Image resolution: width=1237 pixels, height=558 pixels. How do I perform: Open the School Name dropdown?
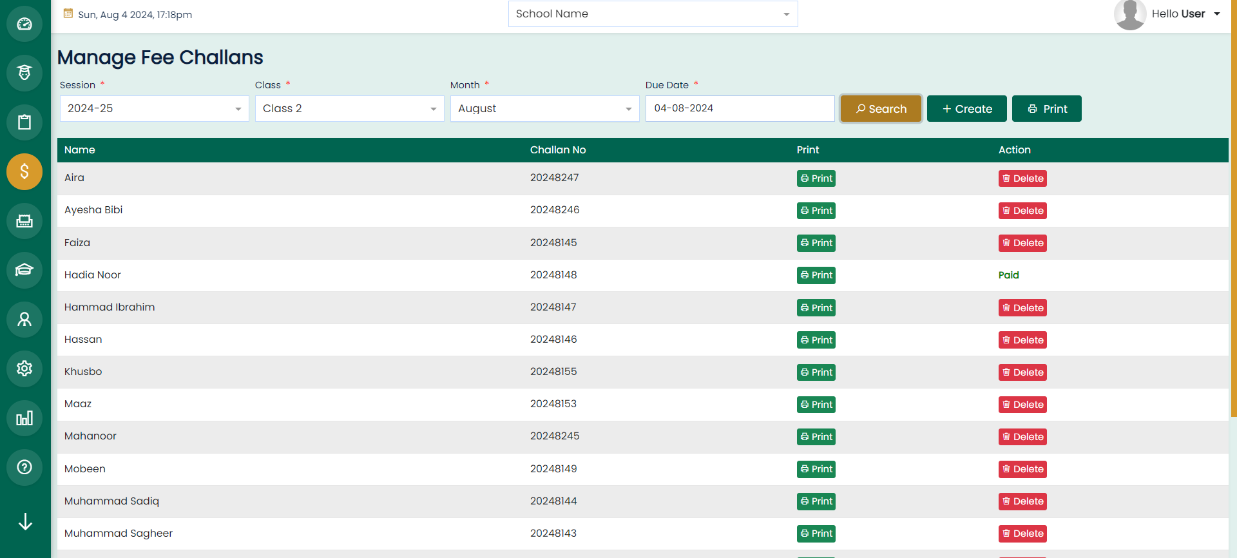click(653, 14)
